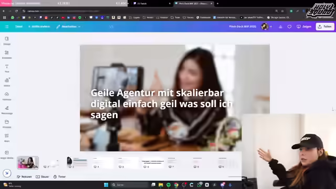The image size is (336, 189).
Task: Open the Canva hamburger main menu
Action: (x=7, y=27)
